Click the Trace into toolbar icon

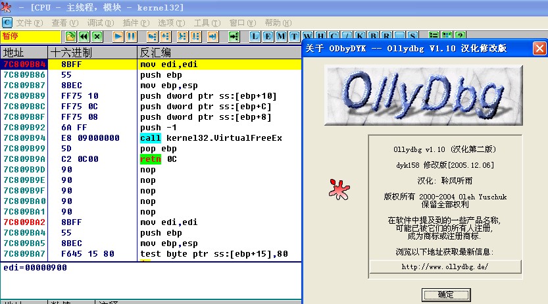(x=182, y=36)
